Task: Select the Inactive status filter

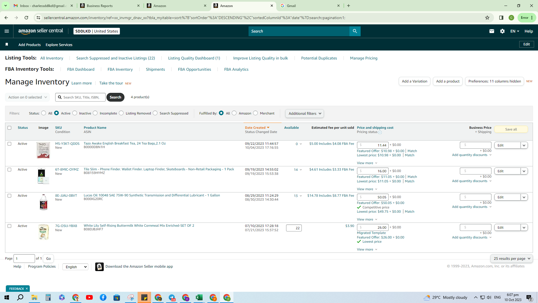Action: tap(75, 113)
